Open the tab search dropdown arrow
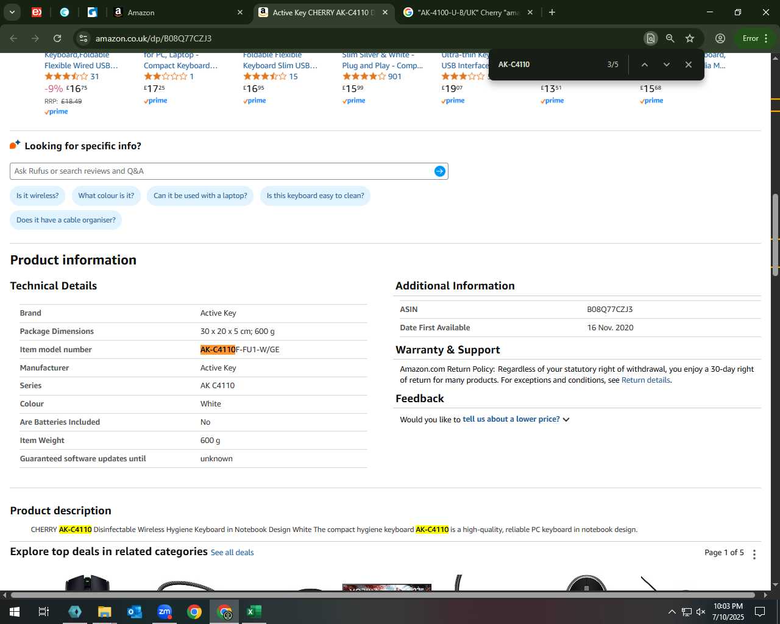The width and height of the screenshot is (780, 624). 12,12
